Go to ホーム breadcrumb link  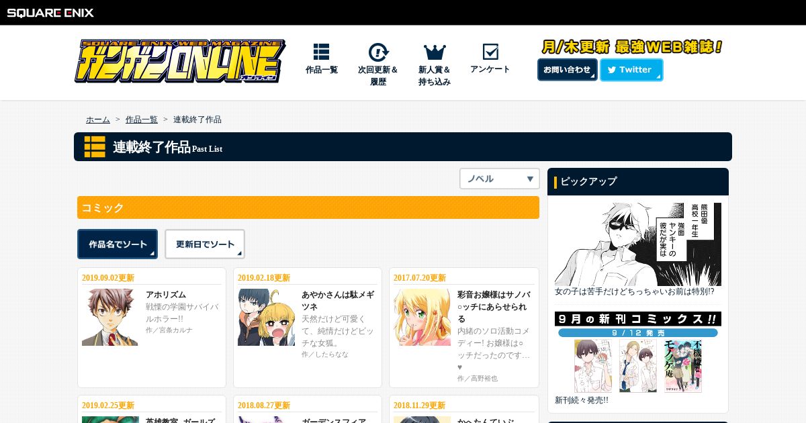coord(98,120)
